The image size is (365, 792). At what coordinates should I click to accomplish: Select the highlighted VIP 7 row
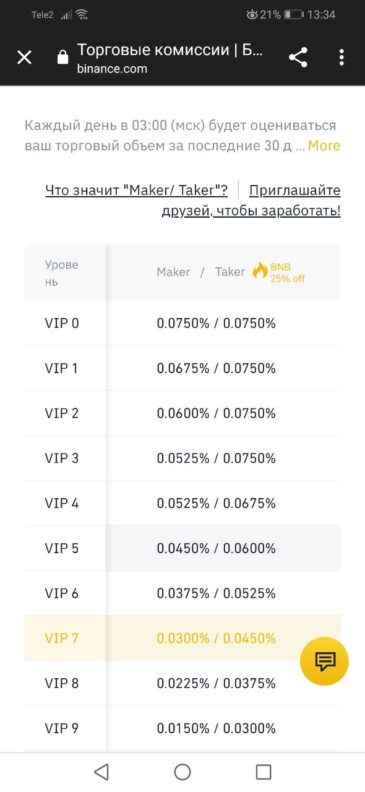182,638
